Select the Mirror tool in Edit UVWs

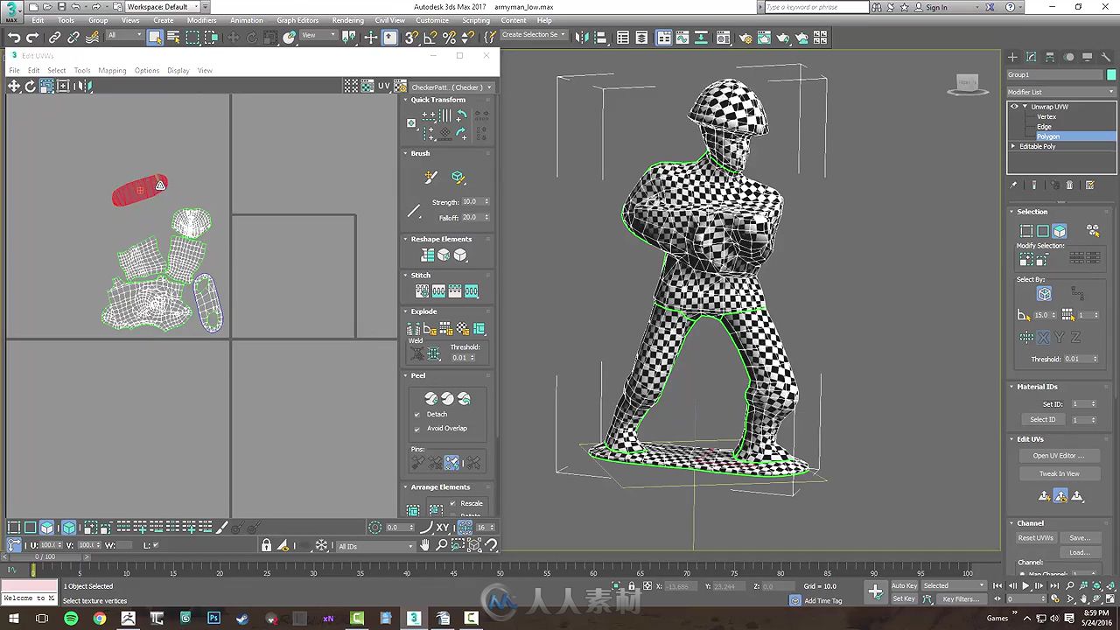[x=83, y=86]
